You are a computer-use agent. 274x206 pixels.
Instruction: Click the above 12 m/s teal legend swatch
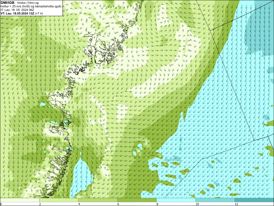click(x=255, y=200)
